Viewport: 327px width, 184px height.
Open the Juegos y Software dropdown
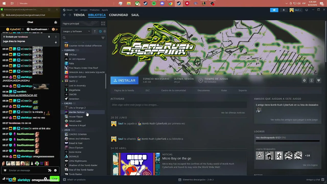coord(76,31)
